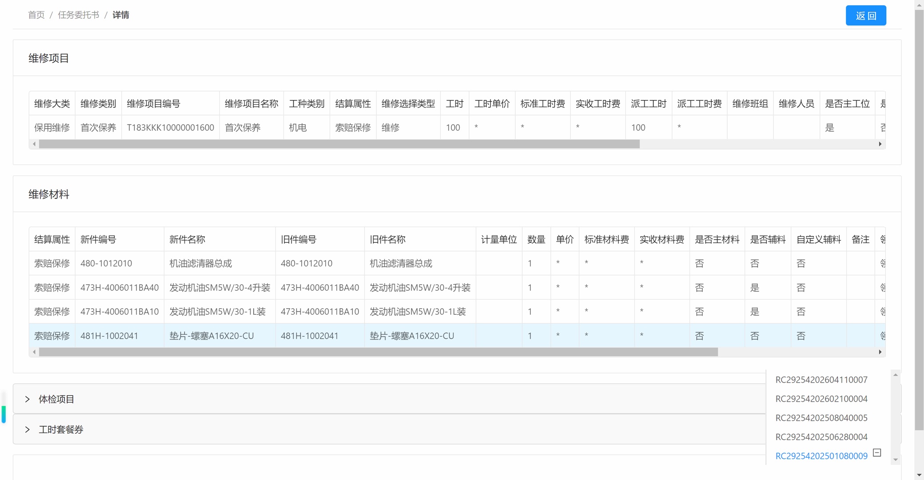
Task: Click right arrow of 维修材料 table scrollbar
Action: click(x=880, y=352)
